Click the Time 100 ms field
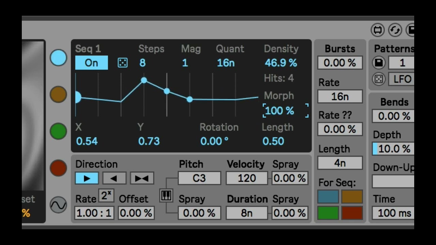The image size is (436, 245). [393, 213]
